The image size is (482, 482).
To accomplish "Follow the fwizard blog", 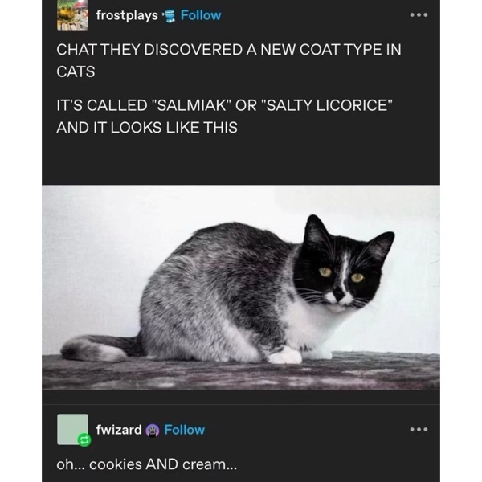I will tap(185, 430).
